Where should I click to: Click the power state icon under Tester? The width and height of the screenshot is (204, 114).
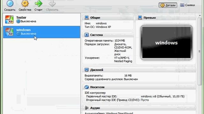(x=18, y=21)
